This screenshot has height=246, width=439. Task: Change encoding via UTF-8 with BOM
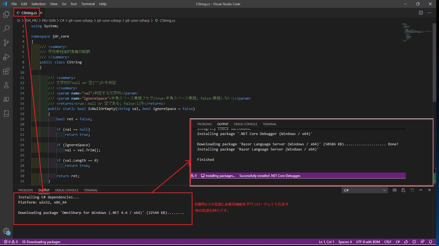click(x=368, y=242)
